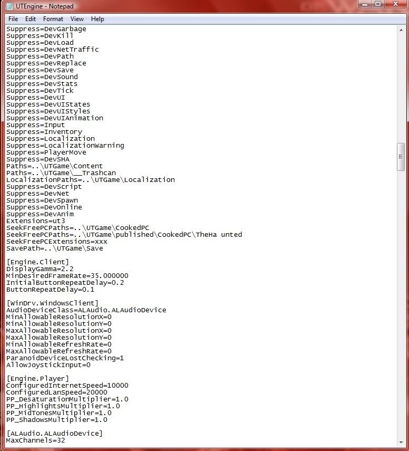Click the line 'Suppress=Inventory'
This screenshot has width=409, height=451.
(44, 132)
